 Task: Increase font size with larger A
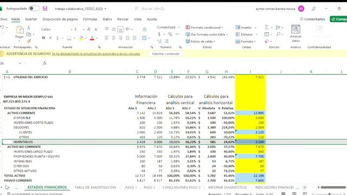click(89, 29)
